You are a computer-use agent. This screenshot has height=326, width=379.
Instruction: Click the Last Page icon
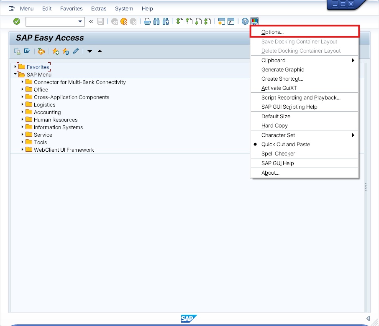tap(207, 21)
